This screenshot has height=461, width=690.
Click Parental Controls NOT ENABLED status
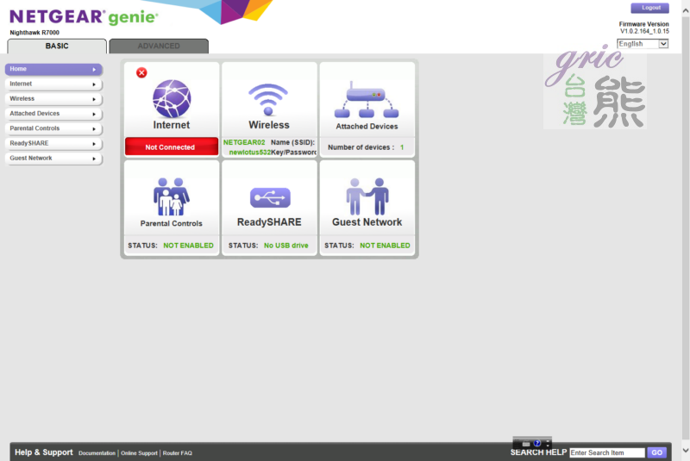[188, 246]
